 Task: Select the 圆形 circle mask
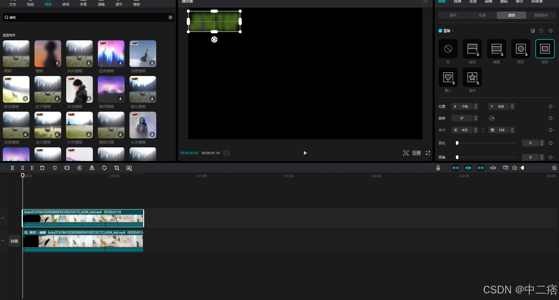pyautogui.click(x=521, y=49)
